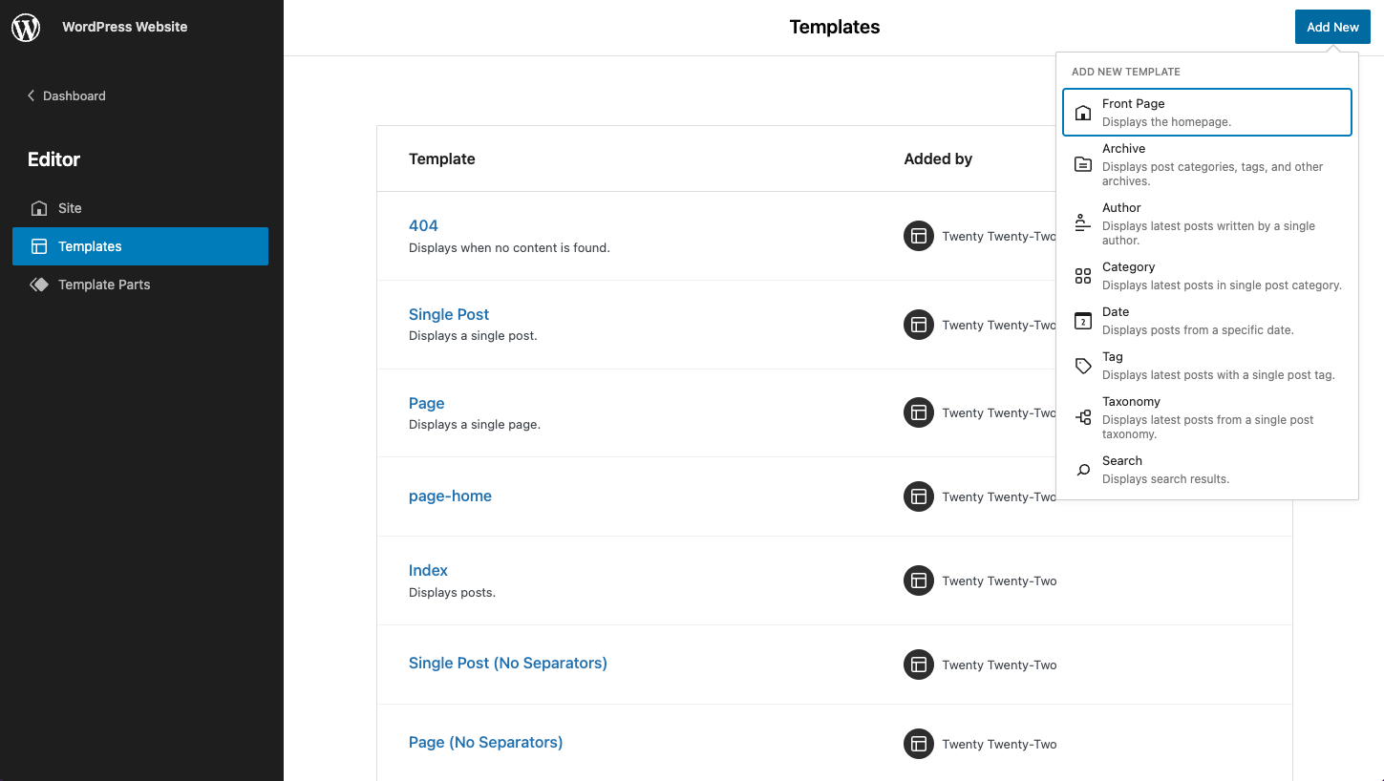The height and width of the screenshot is (781, 1384).
Task: Open the page-home template
Action: click(450, 496)
